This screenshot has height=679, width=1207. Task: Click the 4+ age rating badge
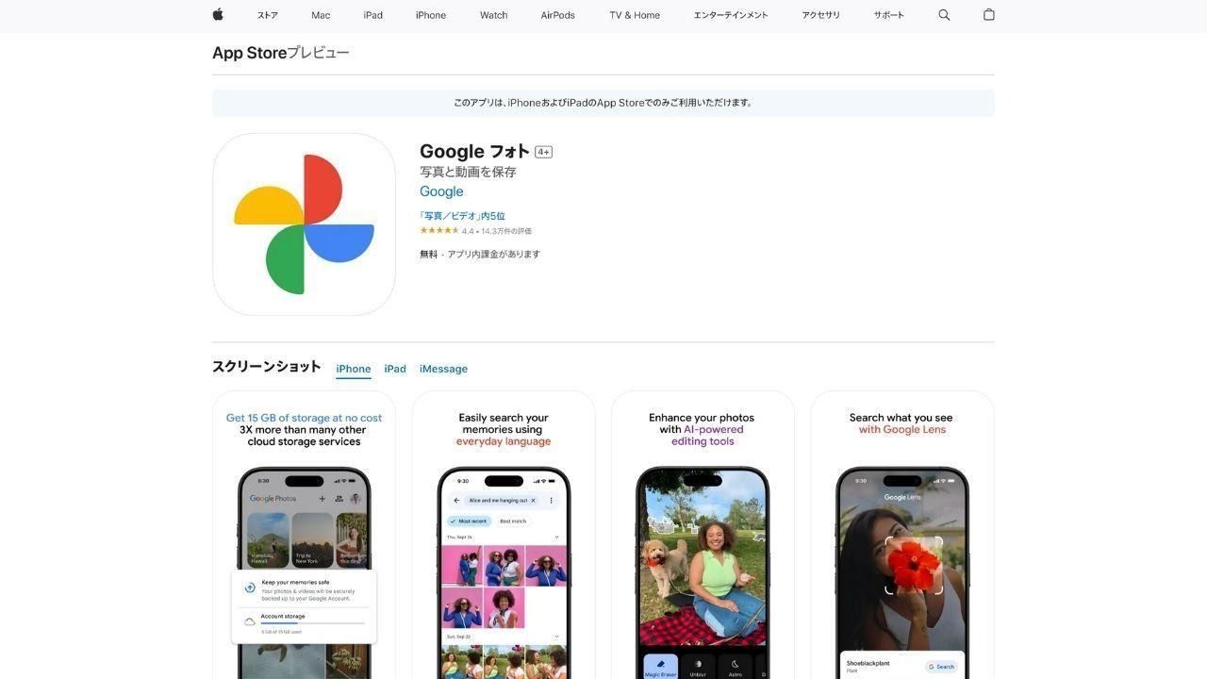tap(543, 152)
